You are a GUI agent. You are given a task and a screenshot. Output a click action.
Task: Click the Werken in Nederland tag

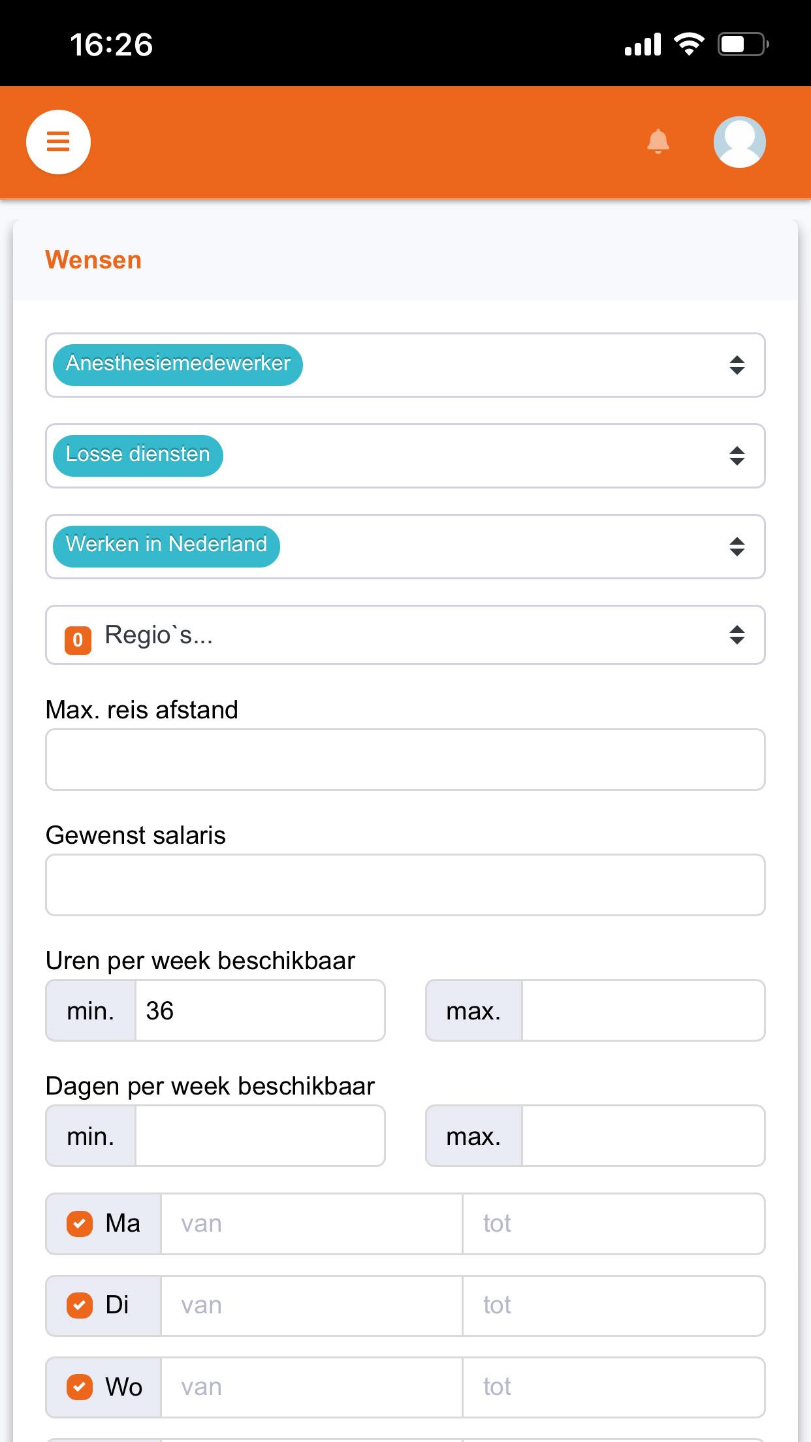point(167,546)
